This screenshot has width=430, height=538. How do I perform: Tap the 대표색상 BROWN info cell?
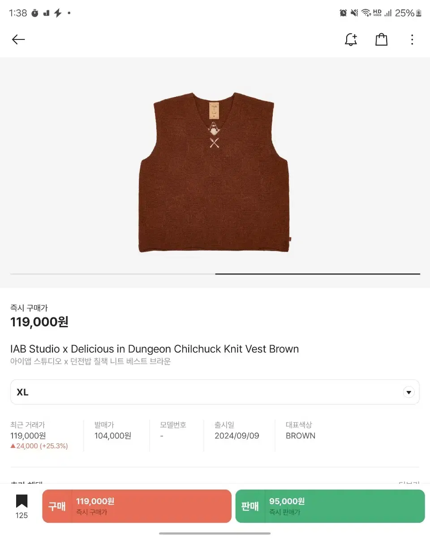click(301, 430)
